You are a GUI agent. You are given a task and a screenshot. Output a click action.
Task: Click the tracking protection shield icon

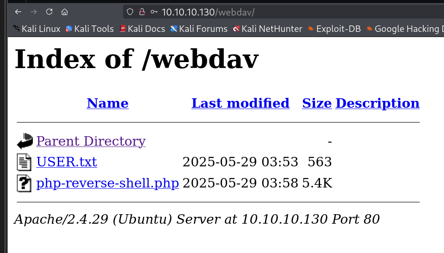(x=130, y=12)
